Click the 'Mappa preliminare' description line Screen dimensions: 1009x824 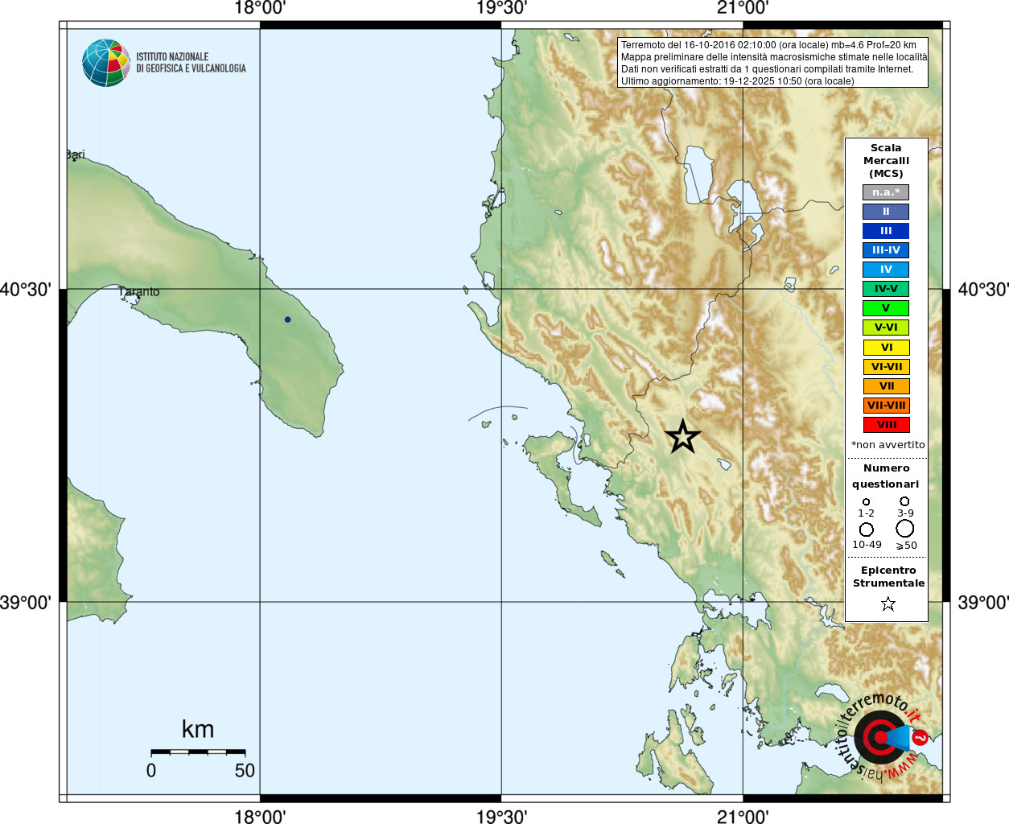(x=774, y=57)
